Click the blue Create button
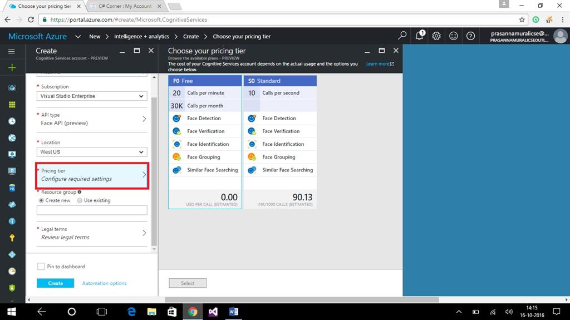570x320 pixels. [x=55, y=283]
